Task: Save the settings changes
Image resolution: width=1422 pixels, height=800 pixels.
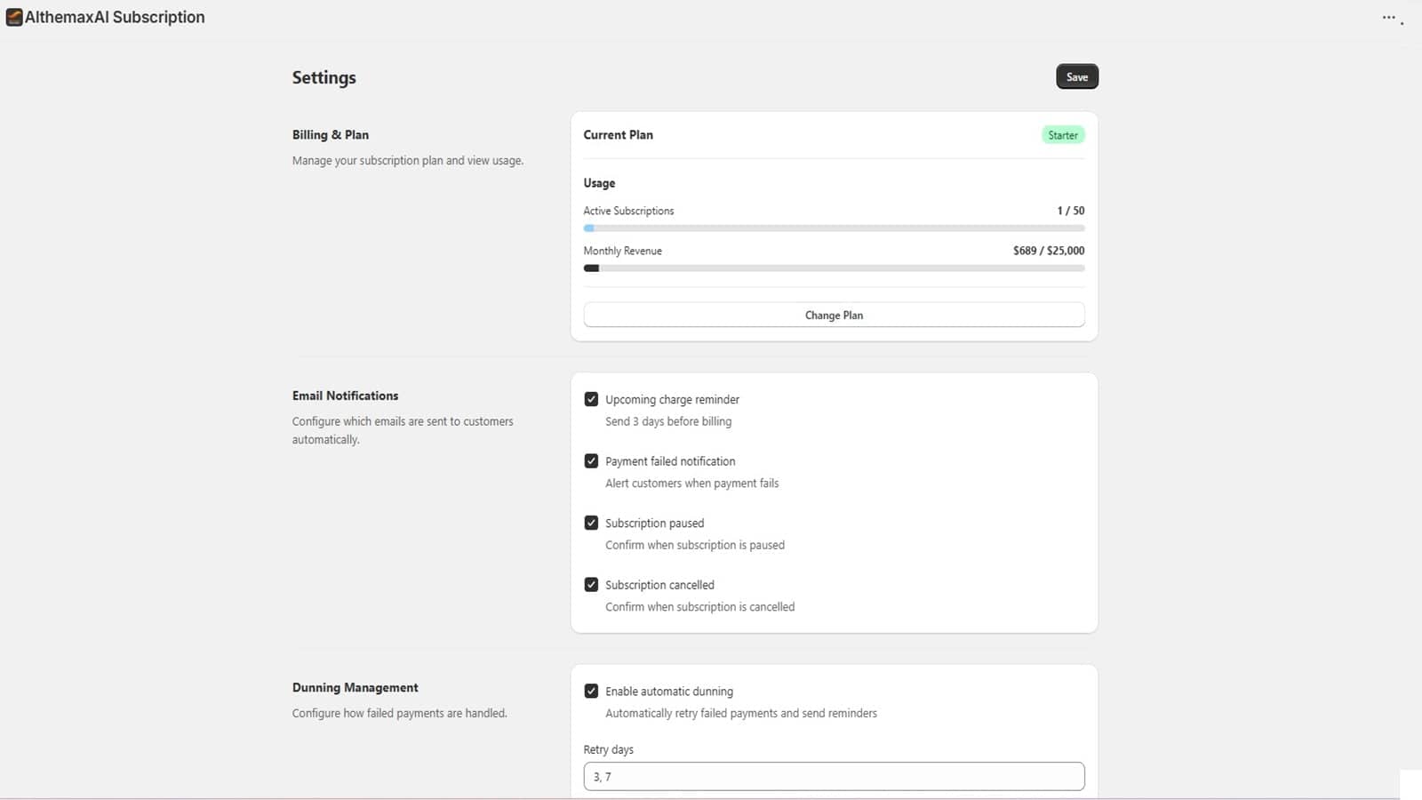Action: [1076, 77]
